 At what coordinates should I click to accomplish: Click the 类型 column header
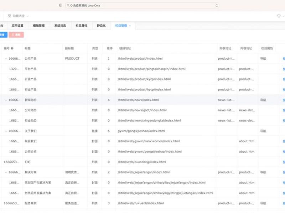pyautogui.click(x=95, y=48)
